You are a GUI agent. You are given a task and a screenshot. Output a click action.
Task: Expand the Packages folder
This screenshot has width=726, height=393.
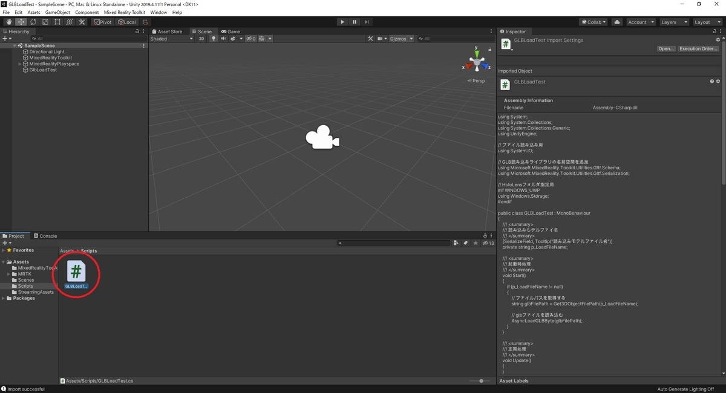(x=4, y=298)
